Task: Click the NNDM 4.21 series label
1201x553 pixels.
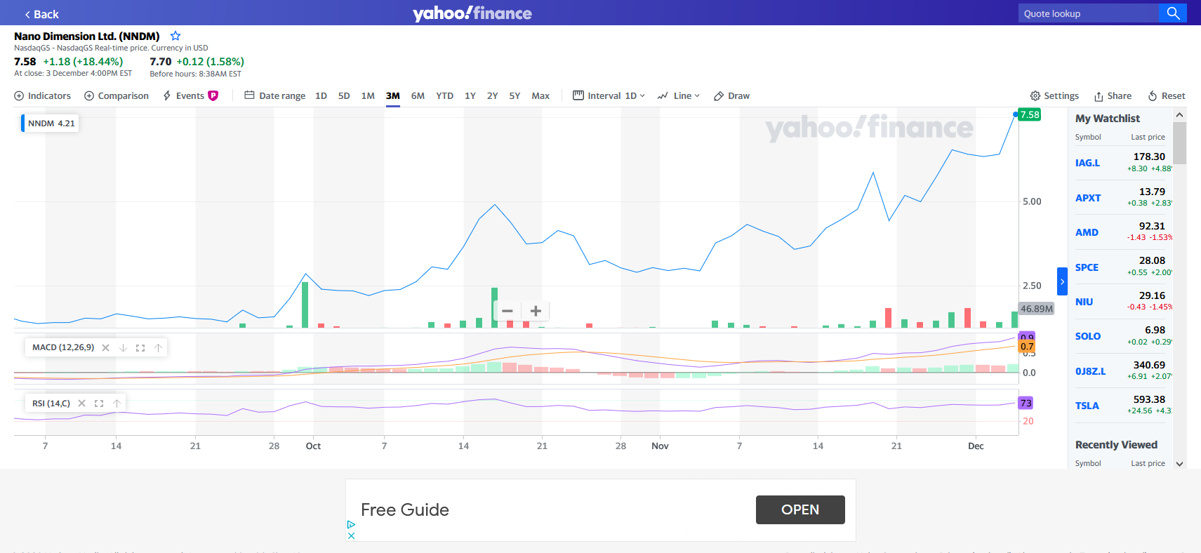Action: click(51, 124)
